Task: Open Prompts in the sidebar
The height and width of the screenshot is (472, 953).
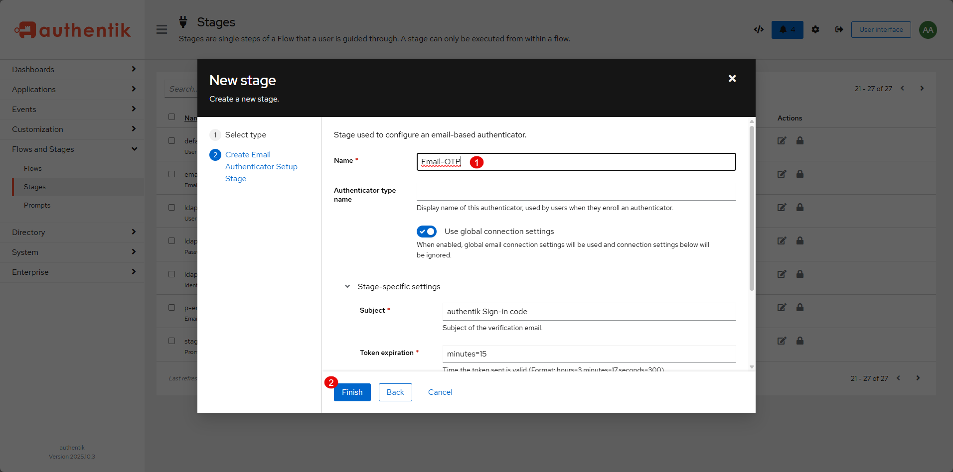Action: coord(37,206)
